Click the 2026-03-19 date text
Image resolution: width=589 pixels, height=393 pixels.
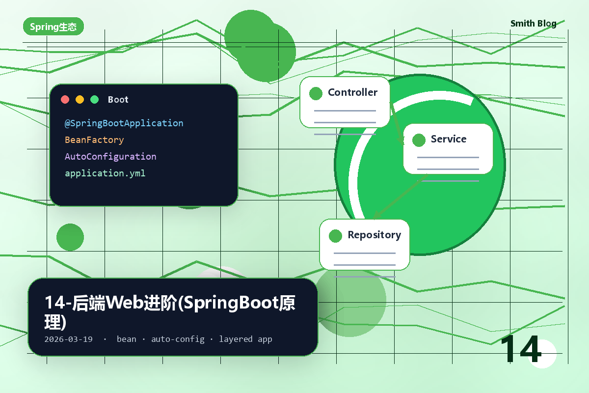click(x=68, y=339)
